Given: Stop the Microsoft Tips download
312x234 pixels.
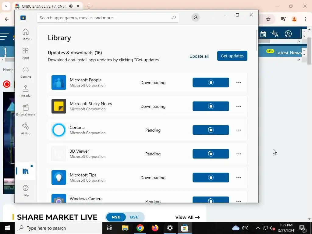Looking at the screenshot, I should pyautogui.click(x=211, y=178).
